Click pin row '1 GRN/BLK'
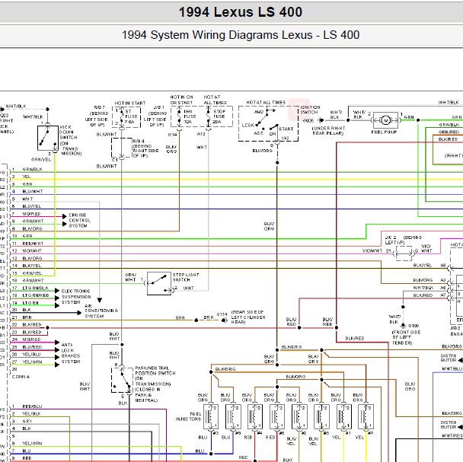The height and width of the screenshot is (462, 463). (x=27, y=170)
